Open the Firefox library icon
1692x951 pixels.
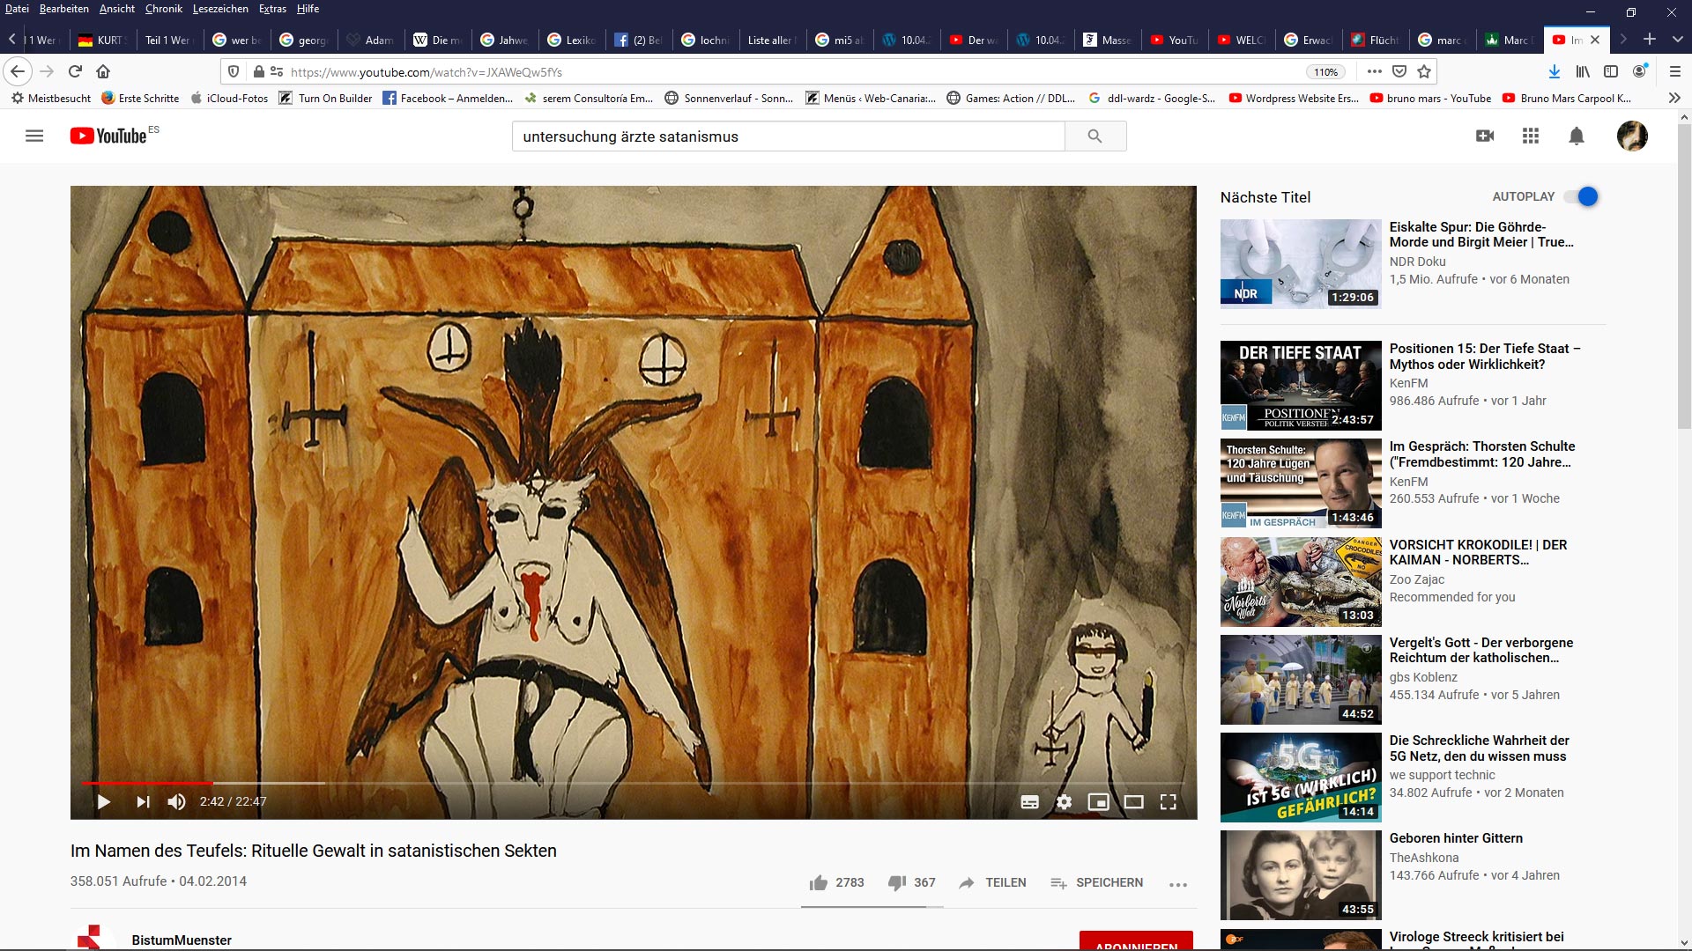pyautogui.click(x=1583, y=71)
